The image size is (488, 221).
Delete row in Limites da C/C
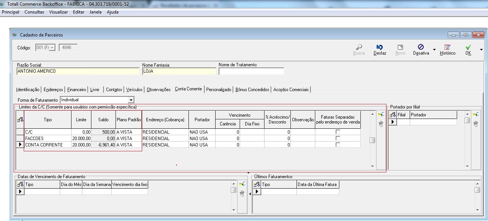(x=381, y=124)
